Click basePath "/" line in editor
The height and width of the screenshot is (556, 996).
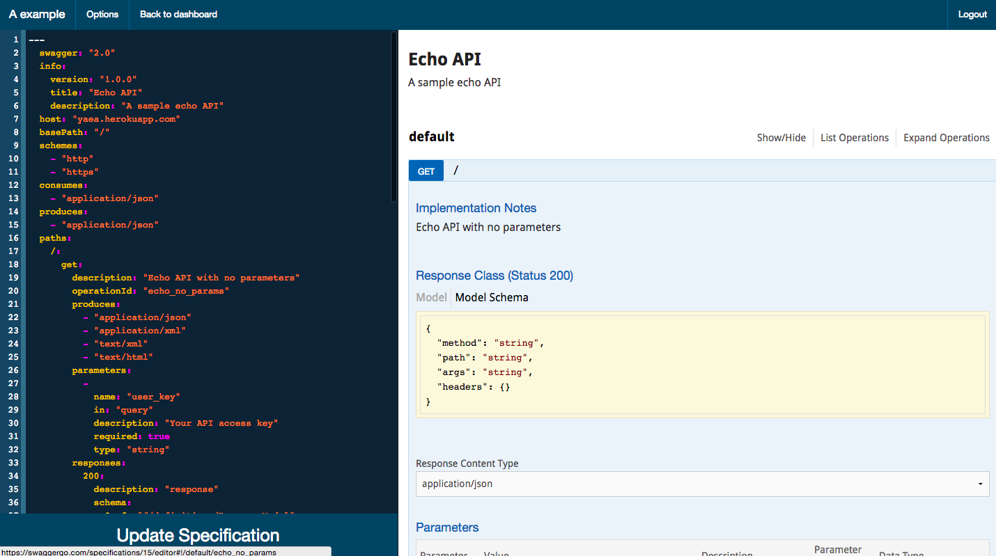pos(75,132)
